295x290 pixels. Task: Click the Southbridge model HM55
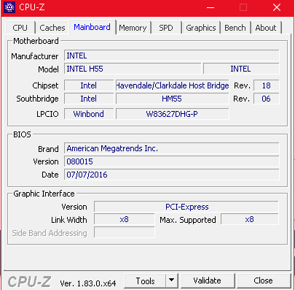(x=173, y=99)
